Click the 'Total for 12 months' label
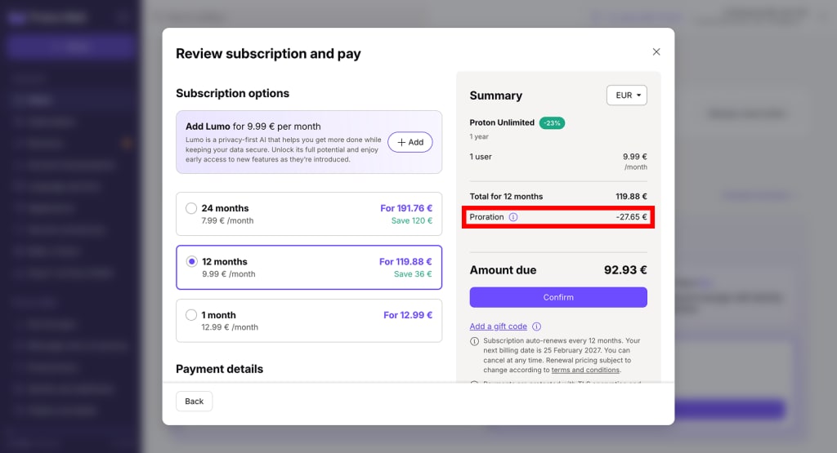Viewport: 837px width, 453px height. click(x=506, y=197)
